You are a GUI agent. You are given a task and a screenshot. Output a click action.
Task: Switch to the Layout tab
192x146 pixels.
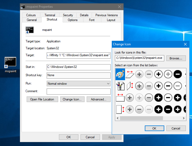[x=111, y=20]
